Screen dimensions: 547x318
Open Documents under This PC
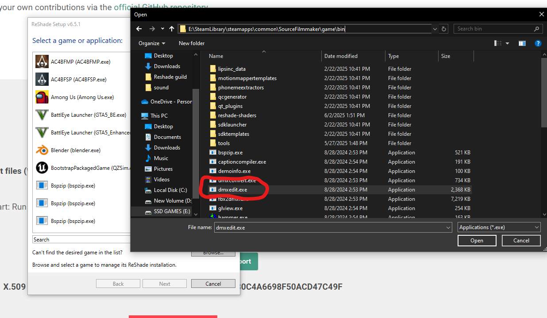163,137
